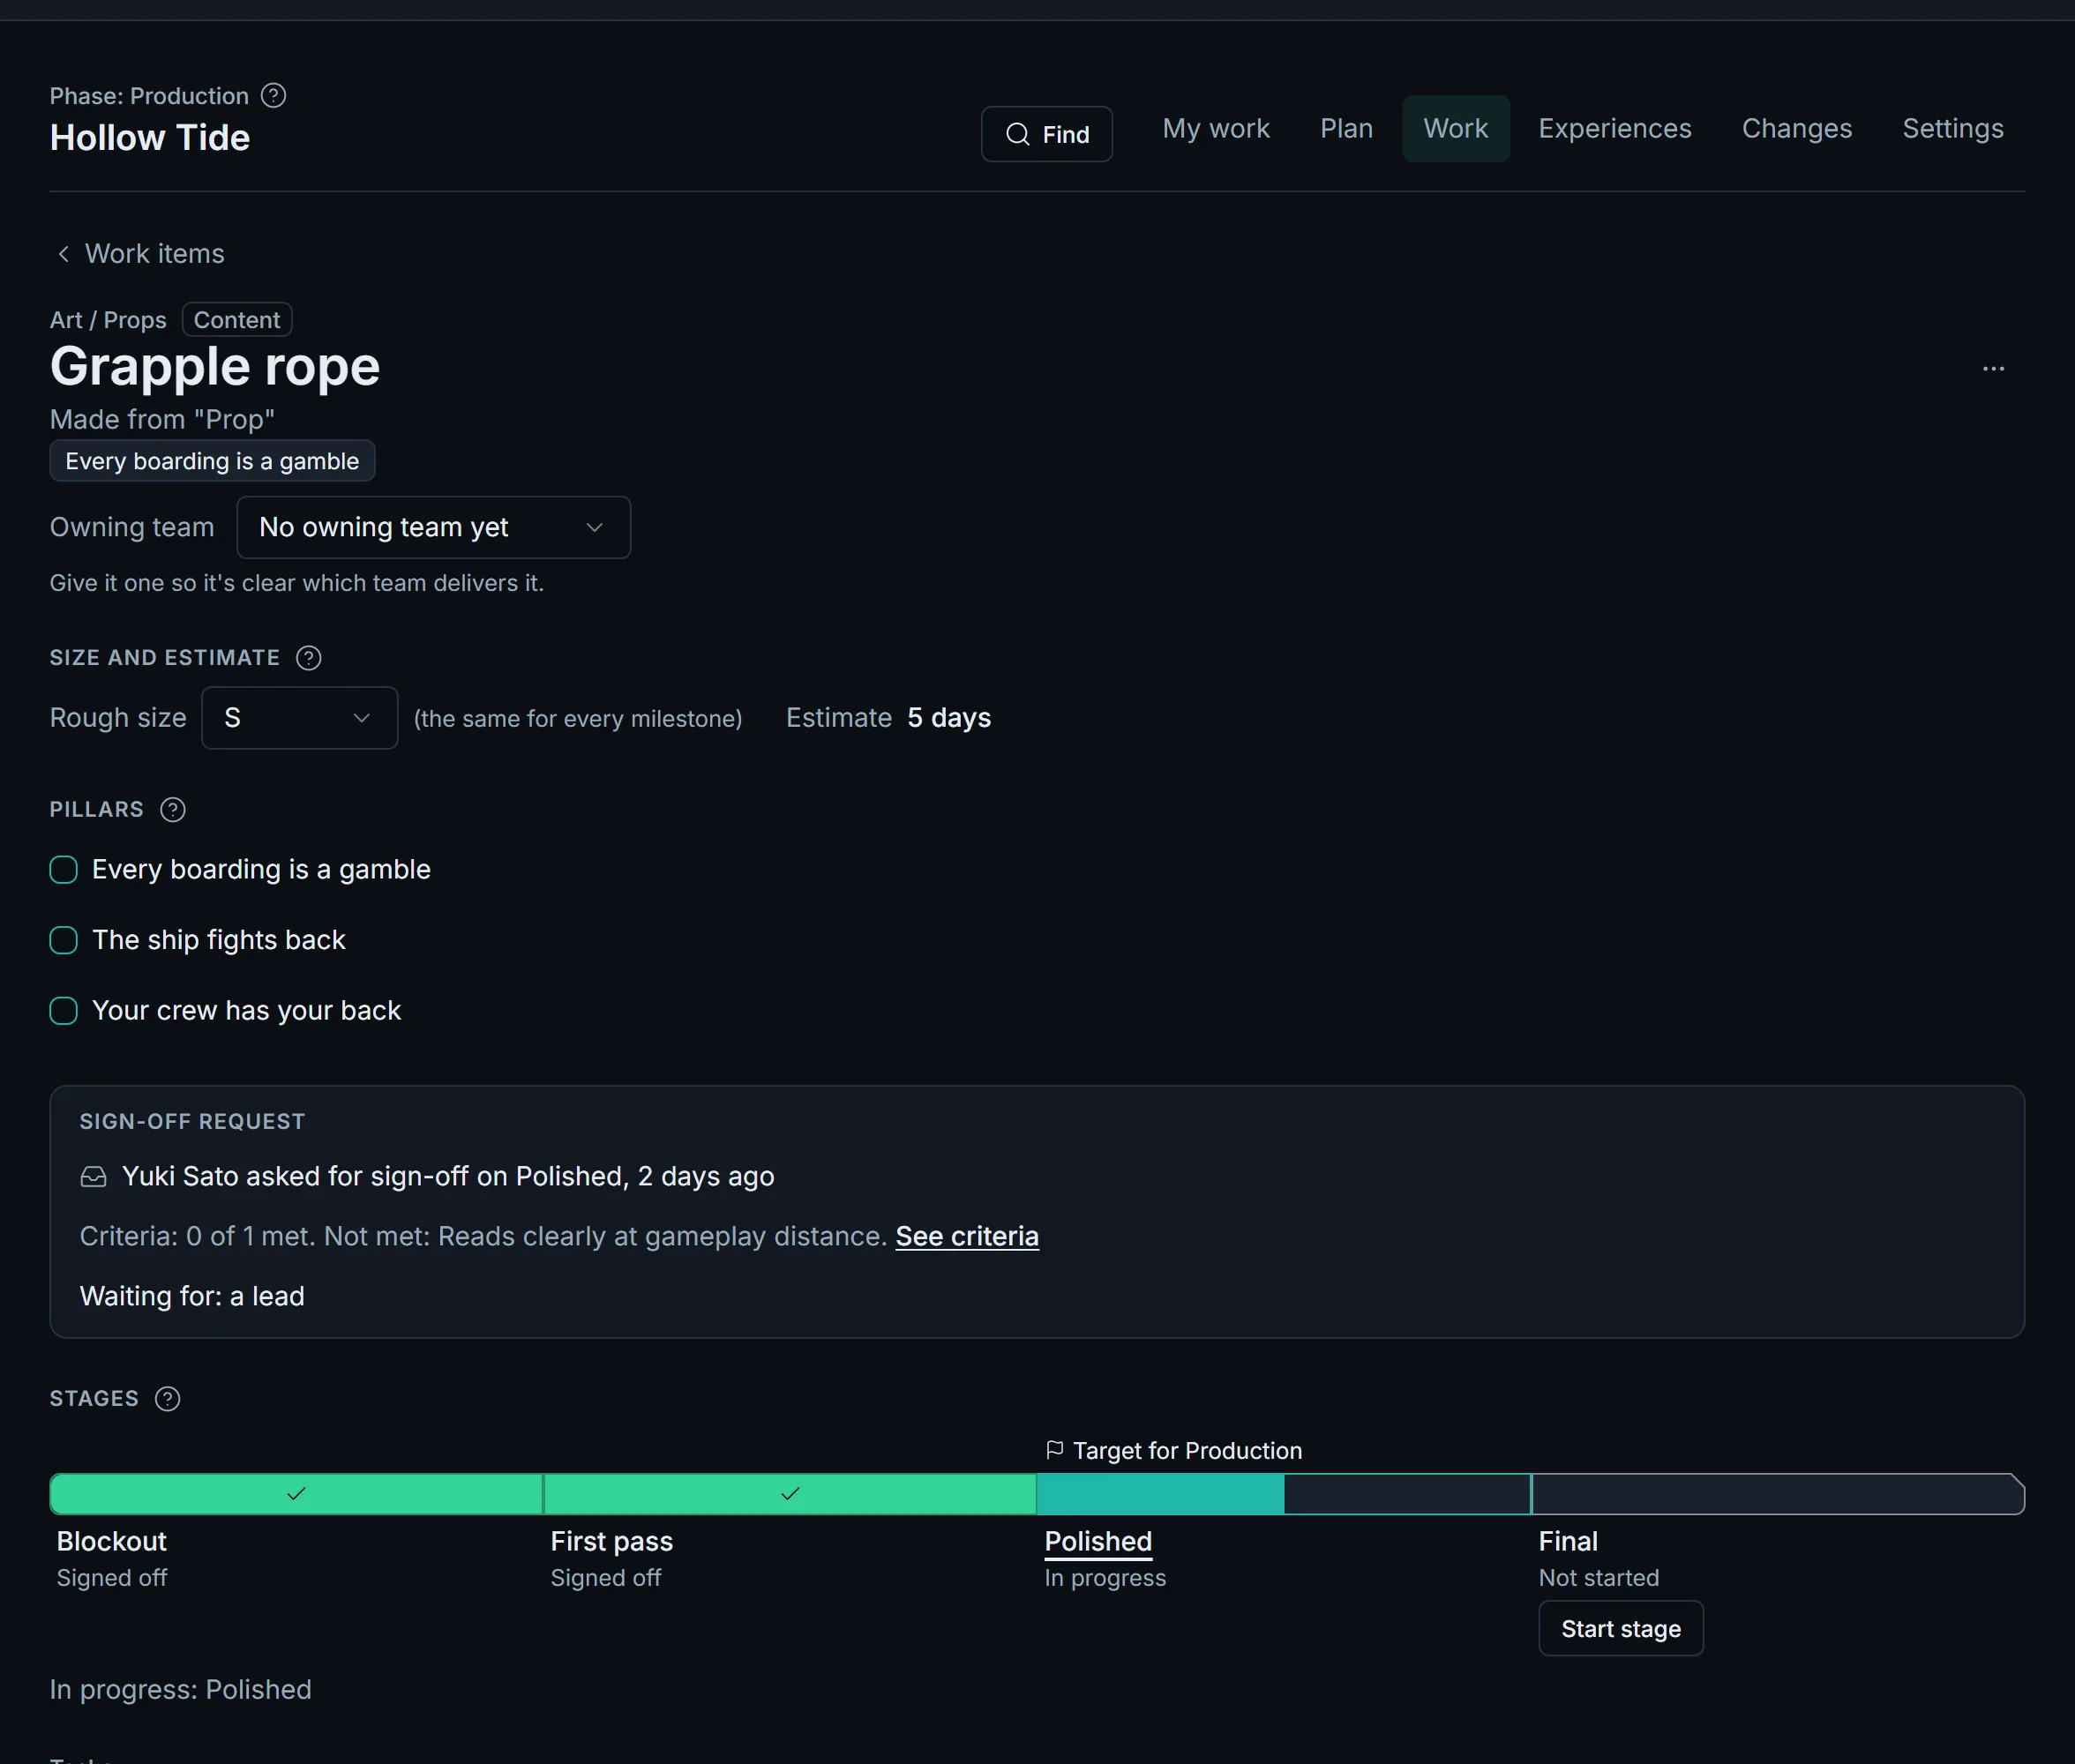Click the Start stage button
The image size is (2075, 1764).
pyautogui.click(x=1620, y=1628)
